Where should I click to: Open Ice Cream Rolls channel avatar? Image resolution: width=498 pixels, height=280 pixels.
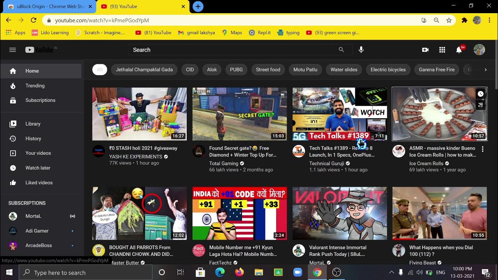[399, 151]
